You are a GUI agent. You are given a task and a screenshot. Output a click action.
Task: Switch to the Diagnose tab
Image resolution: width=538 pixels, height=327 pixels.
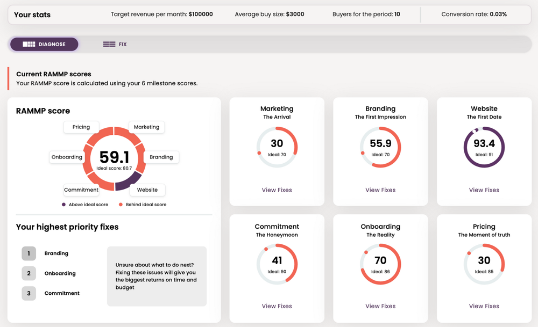click(44, 44)
